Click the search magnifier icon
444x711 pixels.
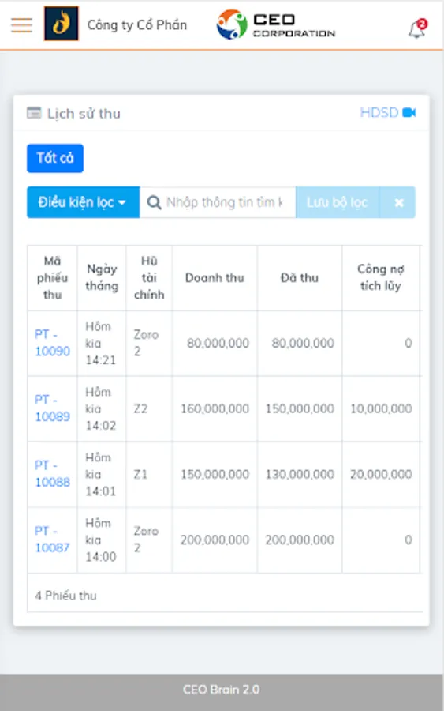154,202
